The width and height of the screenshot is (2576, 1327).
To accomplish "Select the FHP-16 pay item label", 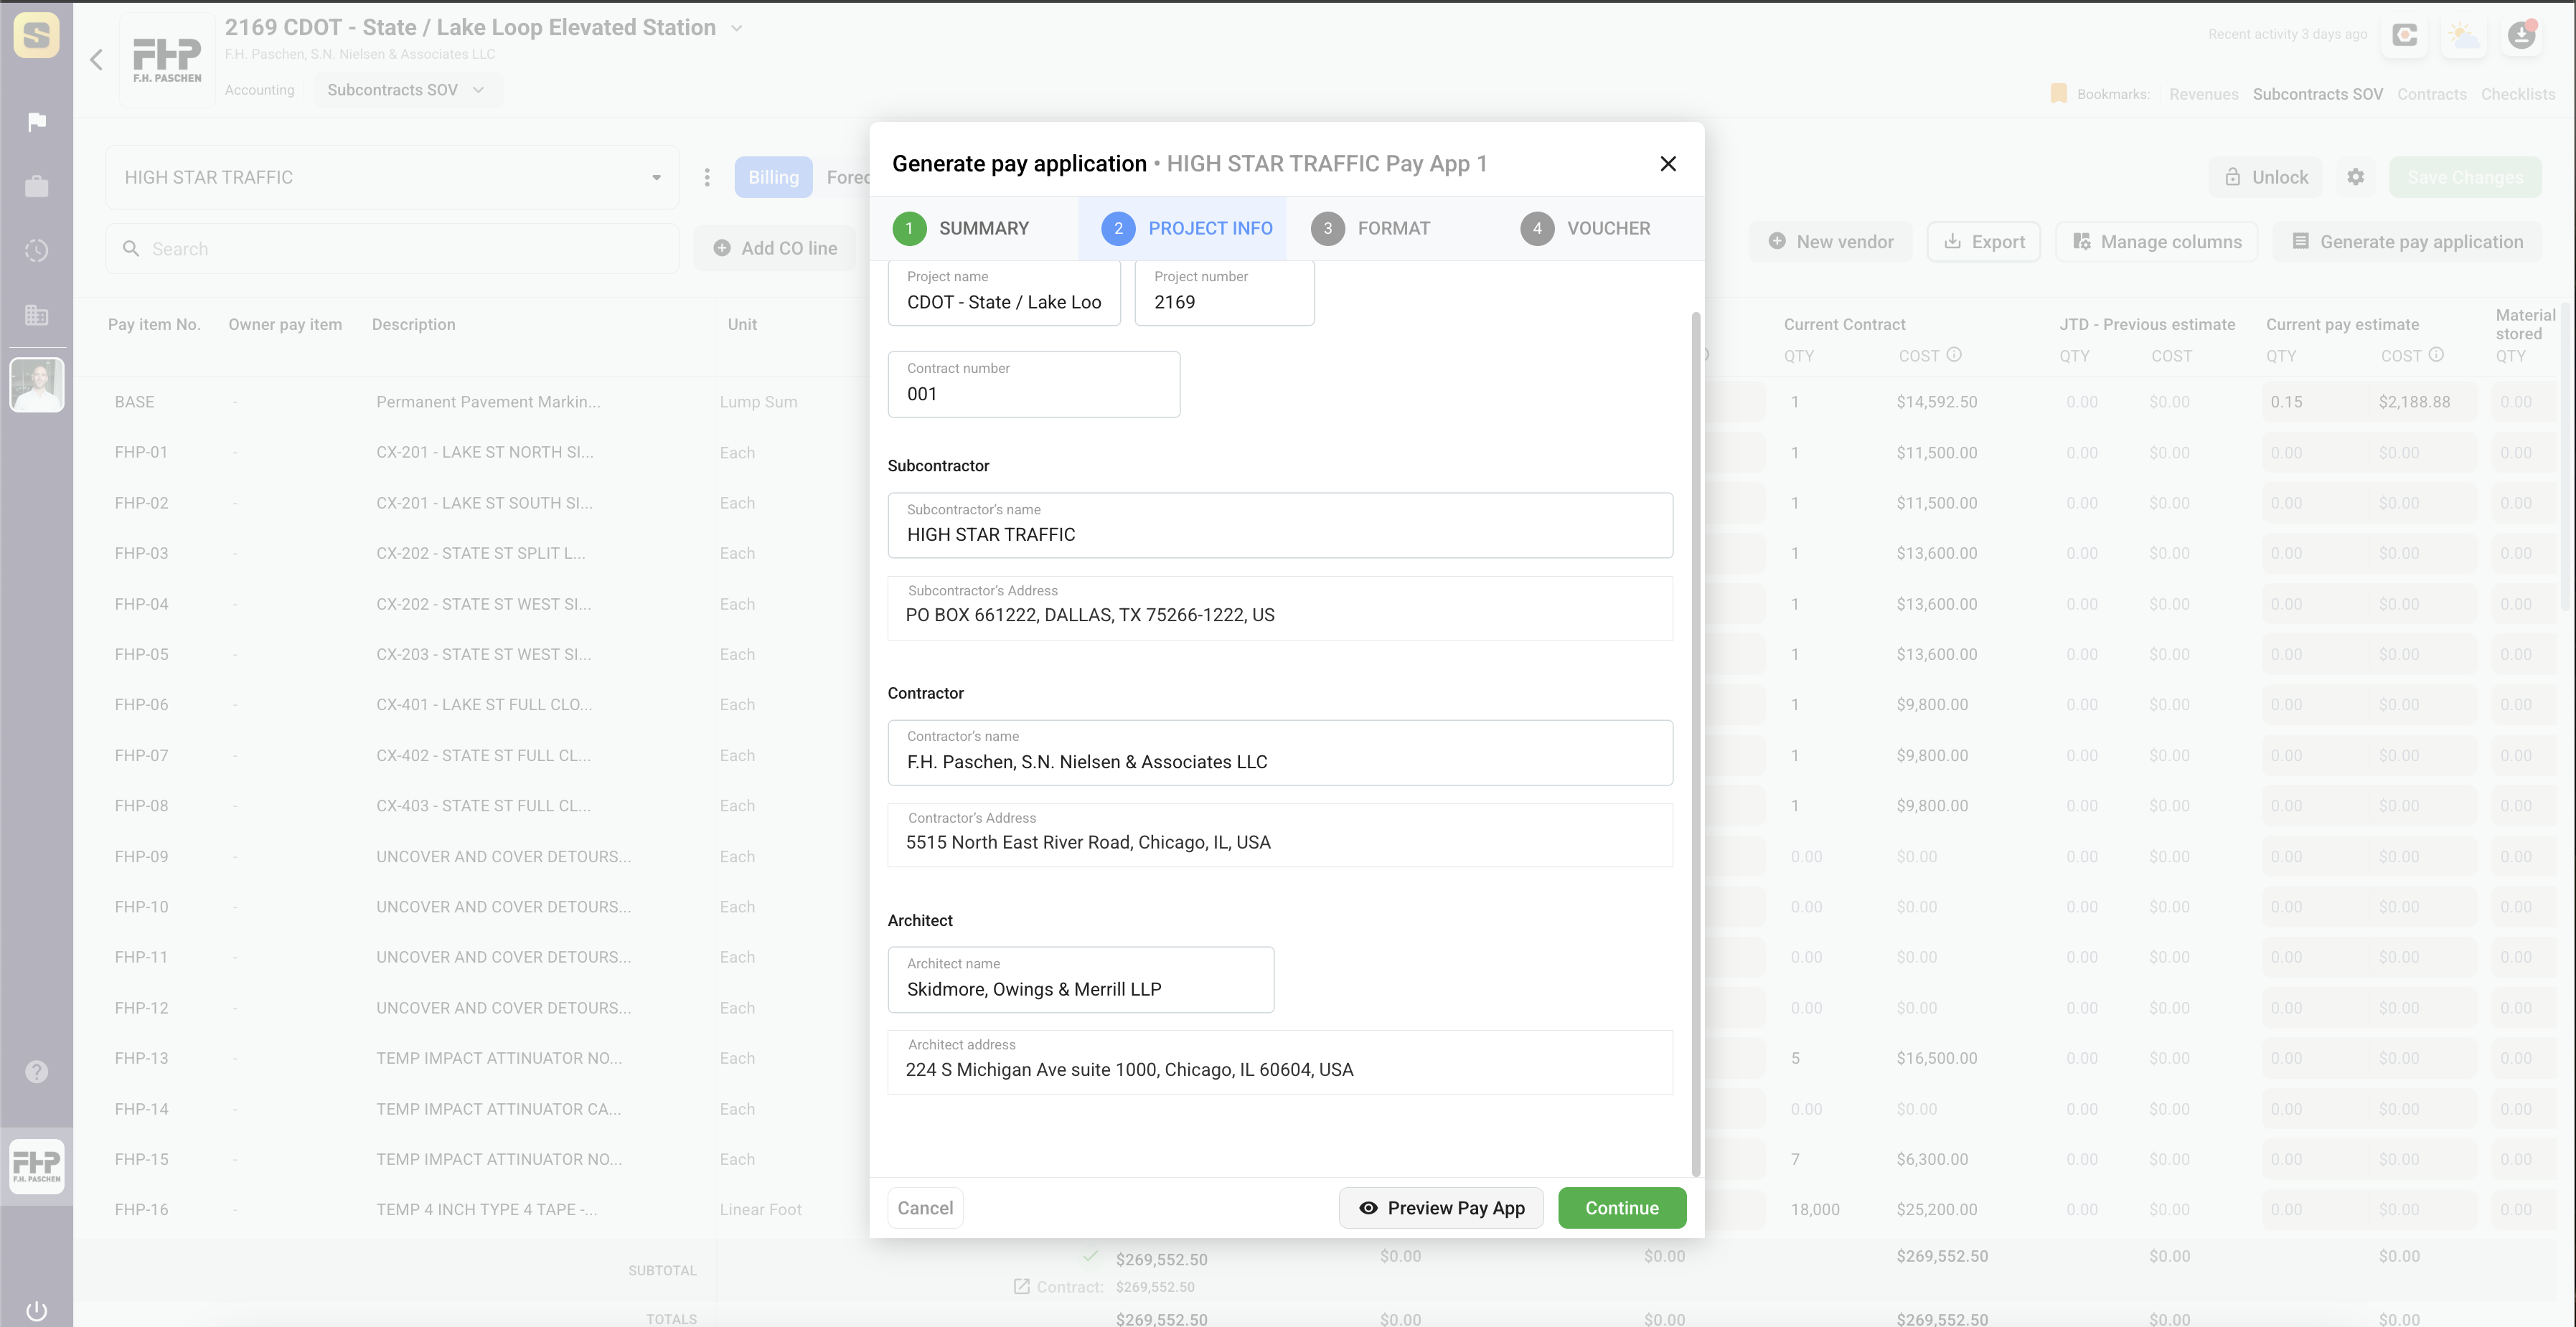I will (x=141, y=1209).
